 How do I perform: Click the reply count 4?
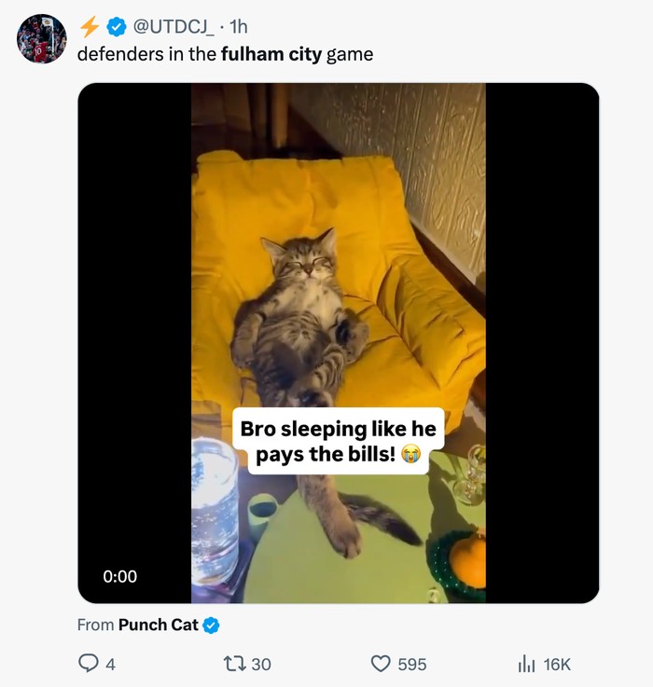coord(111,664)
